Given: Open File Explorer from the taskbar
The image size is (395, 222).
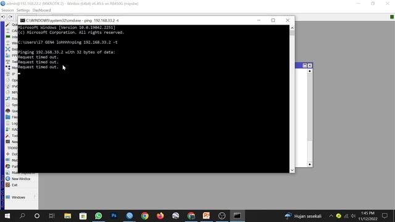Looking at the screenshot, I should [67, 216].
